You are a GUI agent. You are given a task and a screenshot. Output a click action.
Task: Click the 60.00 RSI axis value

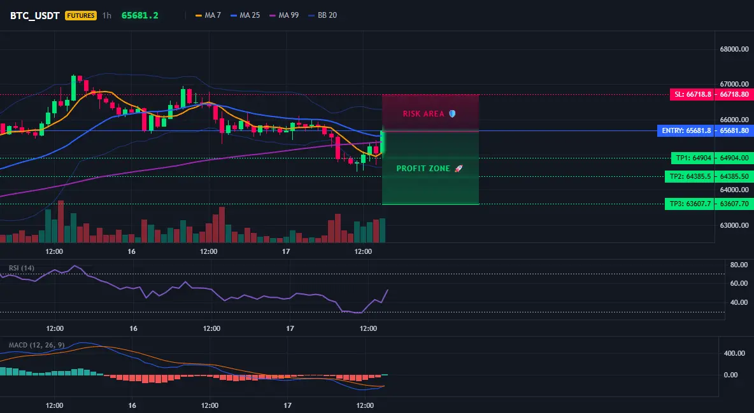click(739, 283)
